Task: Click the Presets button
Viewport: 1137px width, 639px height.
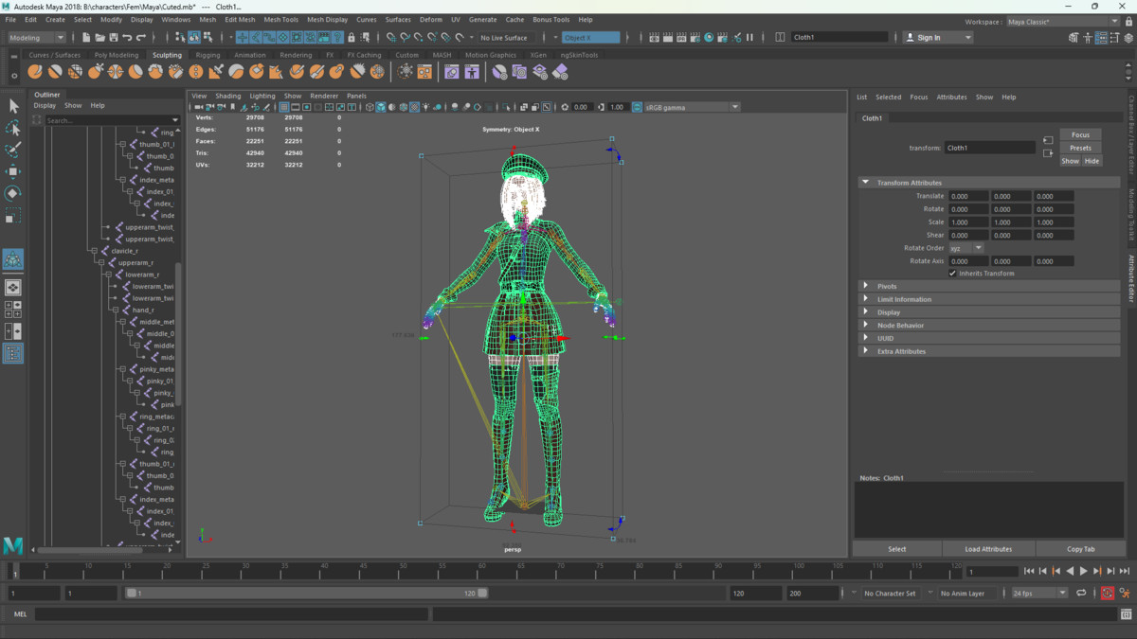Action: pos(1080,148)
